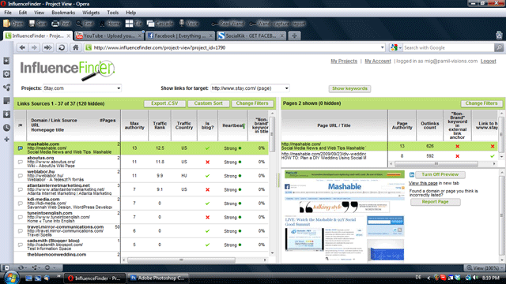
Task: Open the Bookmarks menu
Action: coord(63,13)
